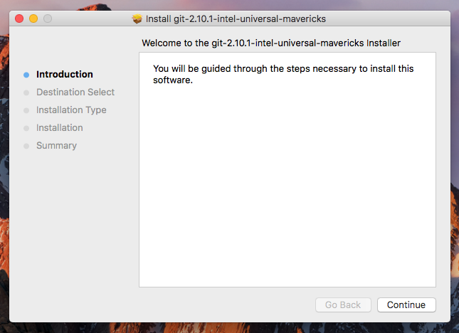459x333 pixels.
Task: Click the gray bullet beside Summary
Action: [x=26, y=146]
